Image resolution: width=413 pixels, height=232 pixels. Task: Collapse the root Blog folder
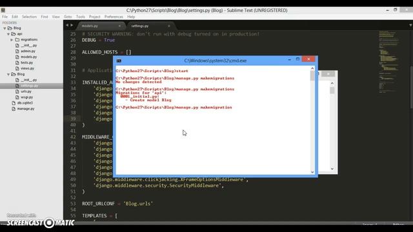point(5,28)
